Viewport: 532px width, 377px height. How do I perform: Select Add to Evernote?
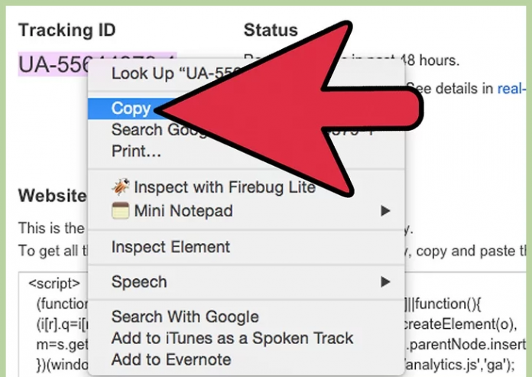pos(171,359)
